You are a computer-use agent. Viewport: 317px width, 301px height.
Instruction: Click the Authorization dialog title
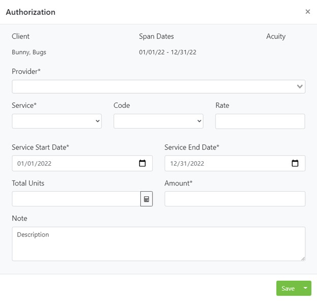coord(30,12)
